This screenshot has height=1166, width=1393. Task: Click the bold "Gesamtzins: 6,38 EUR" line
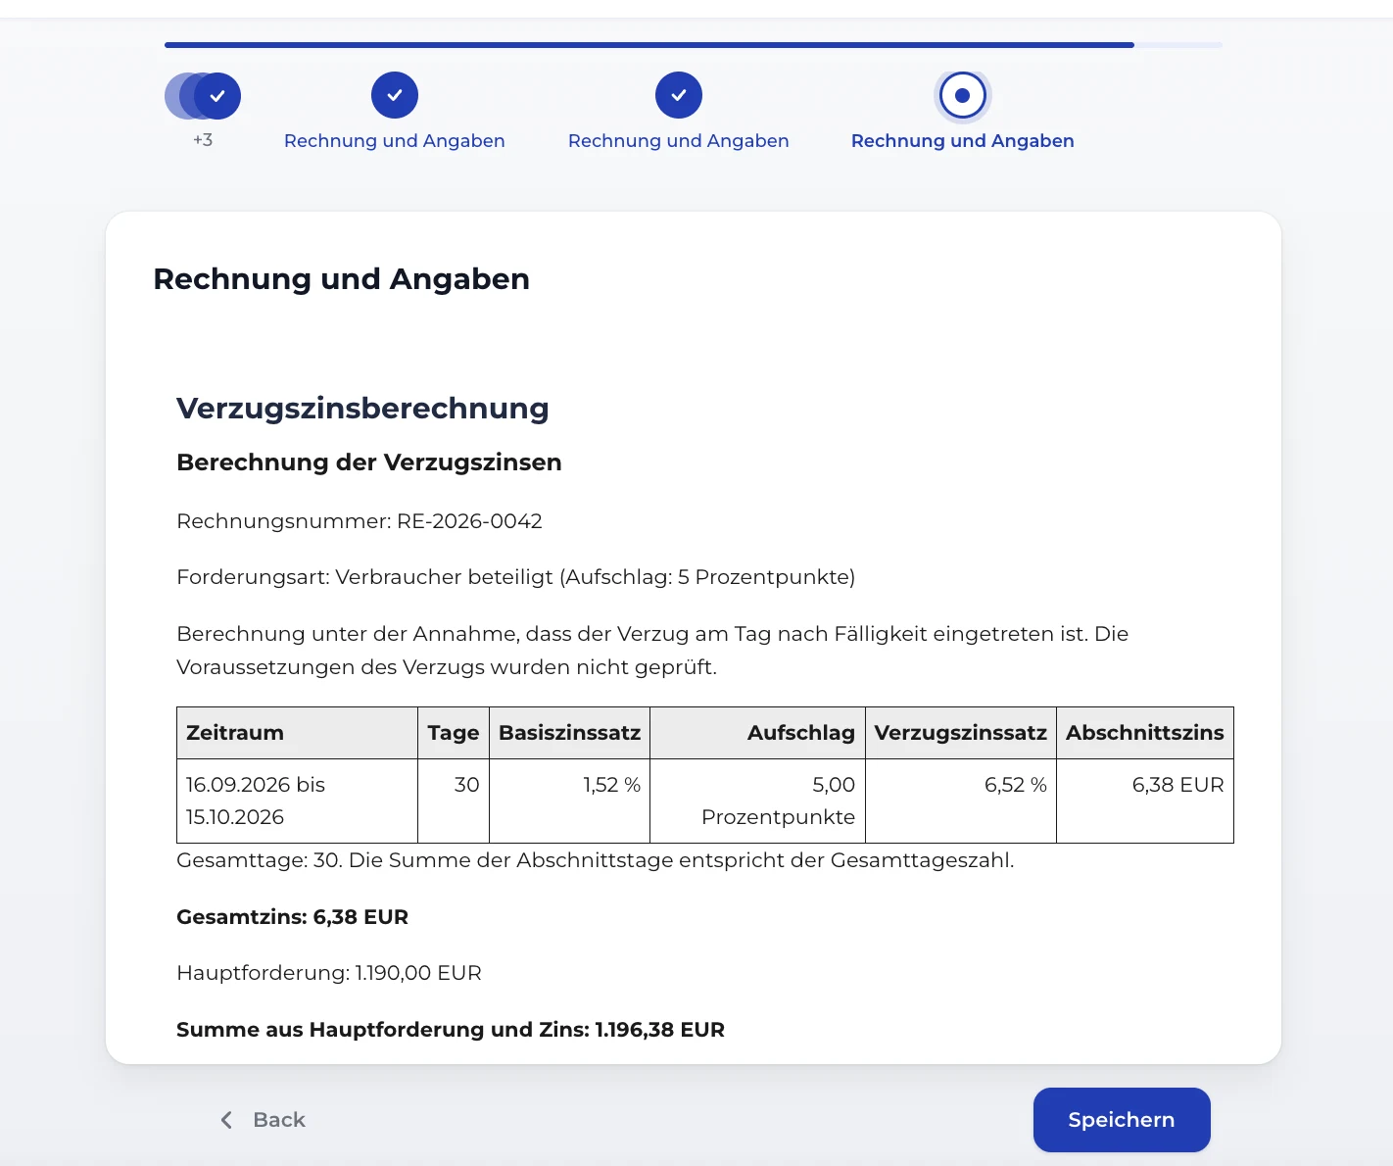point(293,917)
